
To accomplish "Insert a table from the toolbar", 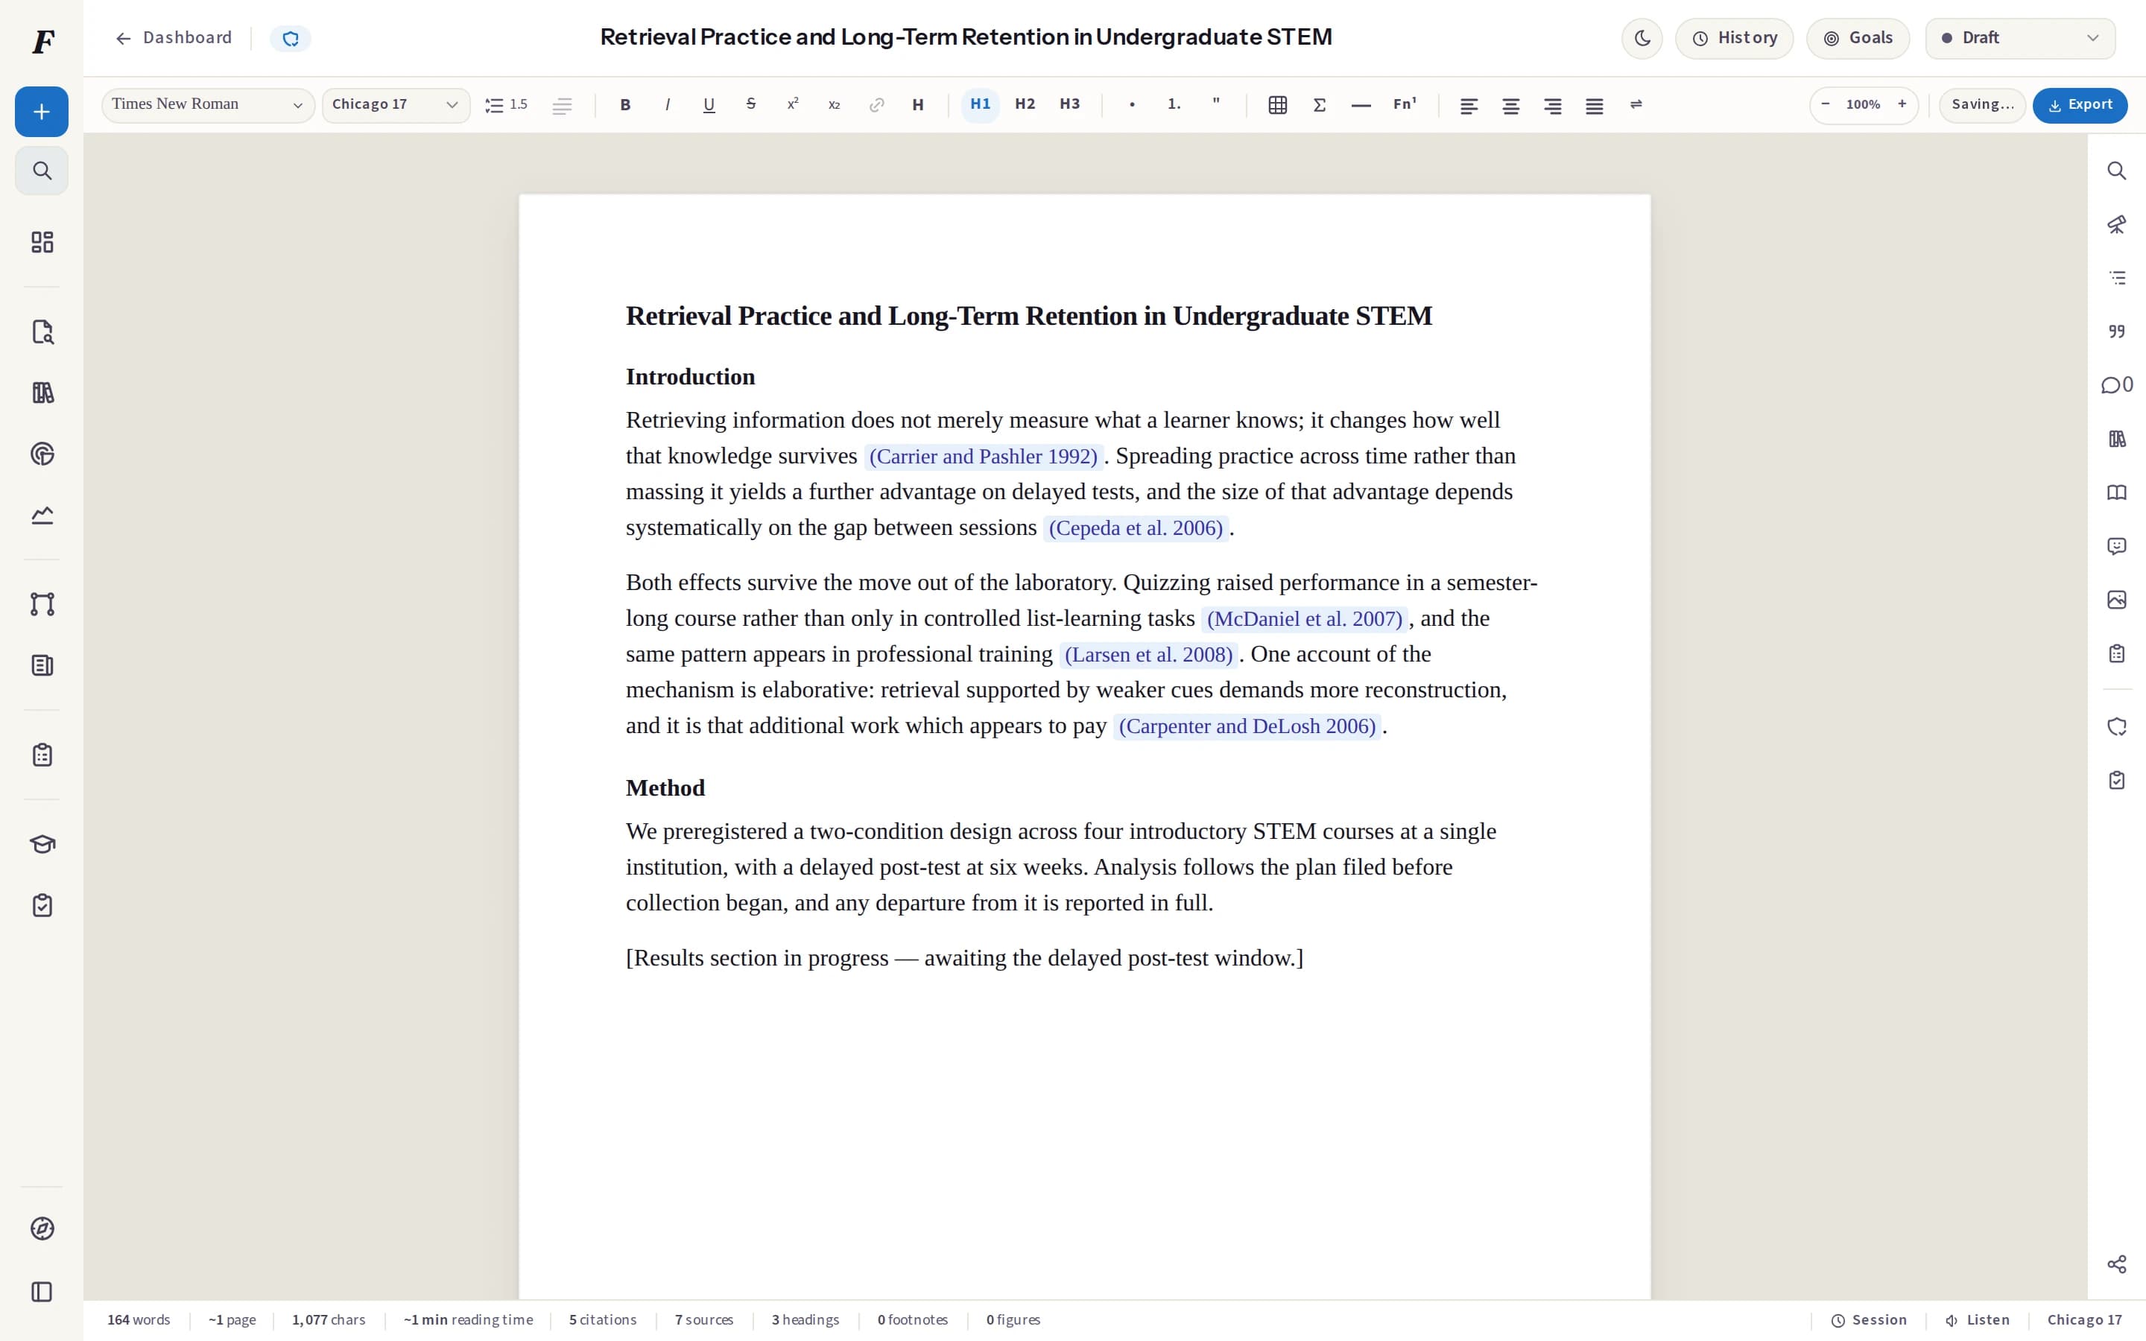I will click(x=1277, y=104).
